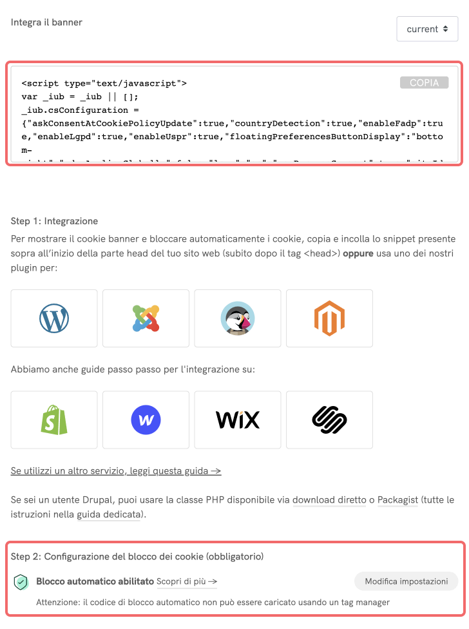The width and height of the screenshot is (469, 629).
Task: Click the 'Step 2: Configurazione del blocco' heading
Action: click(x=137, y=556)
